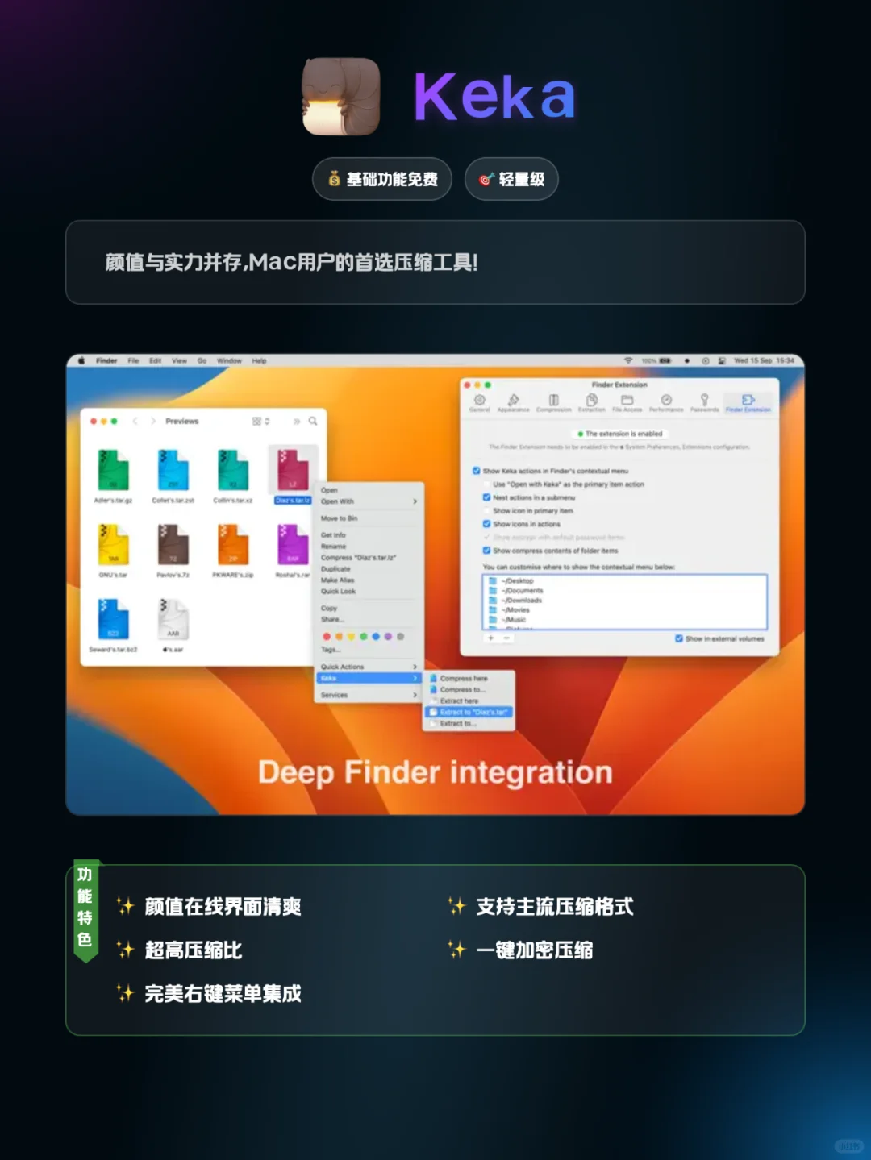Open the Edit menu in menu bar
871x1160 pixels.
(156, 360)
